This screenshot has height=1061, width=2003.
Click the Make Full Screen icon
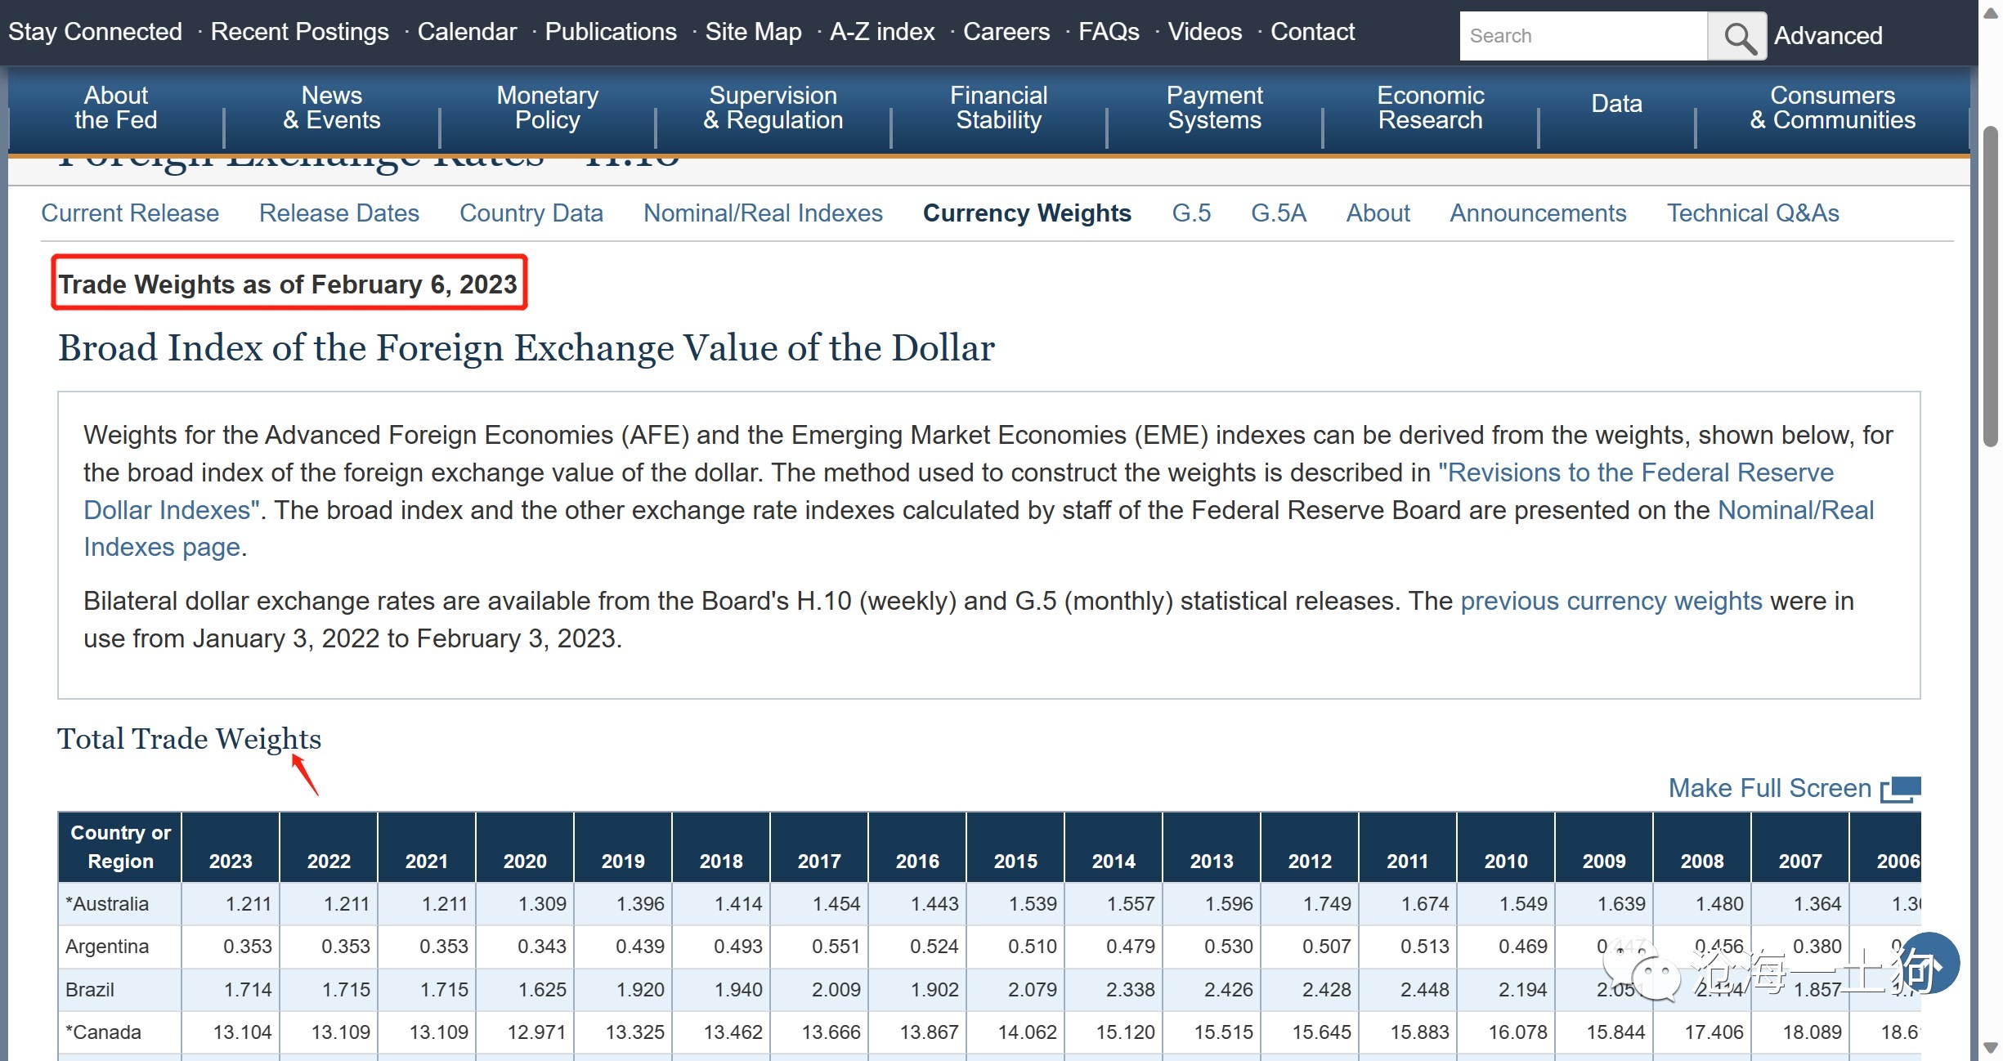[x=1901, y=789]
